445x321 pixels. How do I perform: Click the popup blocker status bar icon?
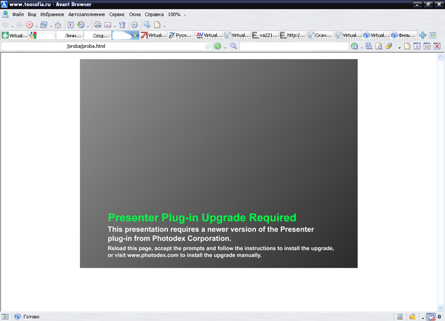point(431,317)
